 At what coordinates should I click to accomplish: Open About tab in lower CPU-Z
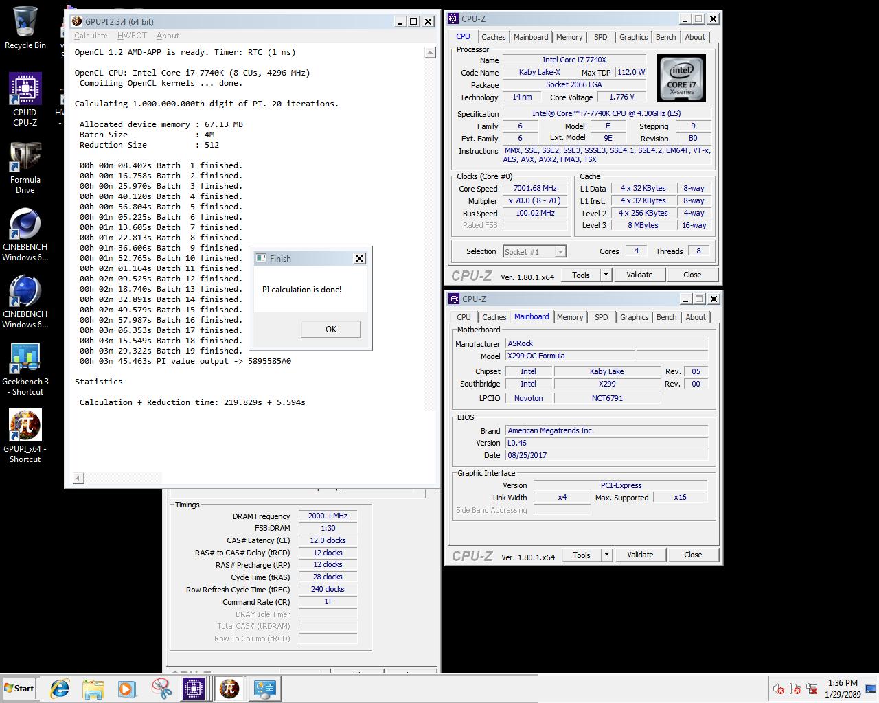[696, 317]
